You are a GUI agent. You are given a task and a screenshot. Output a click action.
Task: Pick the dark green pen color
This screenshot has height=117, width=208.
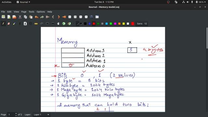(x=98, y=24)
